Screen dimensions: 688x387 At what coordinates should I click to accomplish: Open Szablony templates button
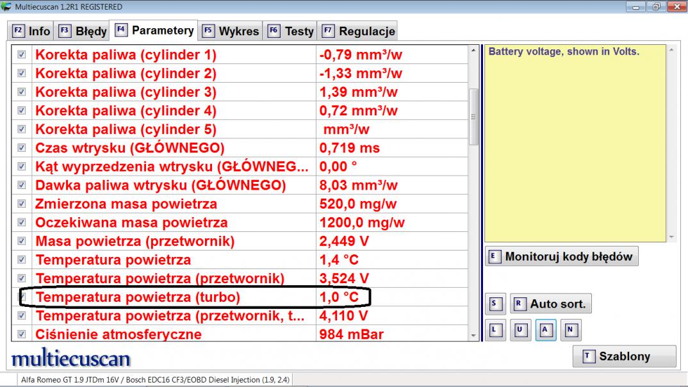coord(624,357)
